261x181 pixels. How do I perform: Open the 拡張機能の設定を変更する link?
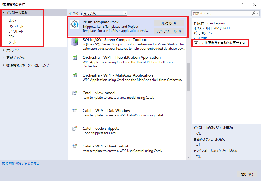coord(21,163)
